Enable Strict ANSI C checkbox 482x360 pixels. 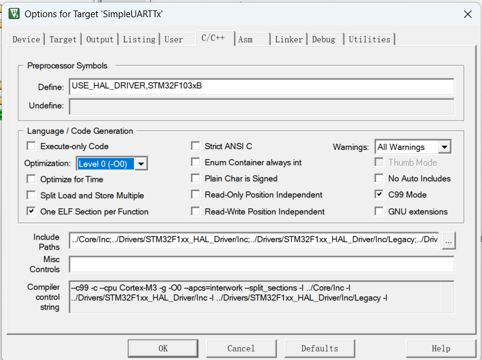(195, 146)
